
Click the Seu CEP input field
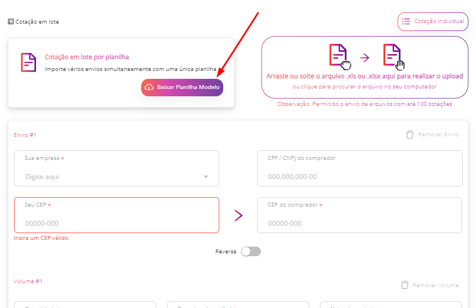(x=117, y=215)
